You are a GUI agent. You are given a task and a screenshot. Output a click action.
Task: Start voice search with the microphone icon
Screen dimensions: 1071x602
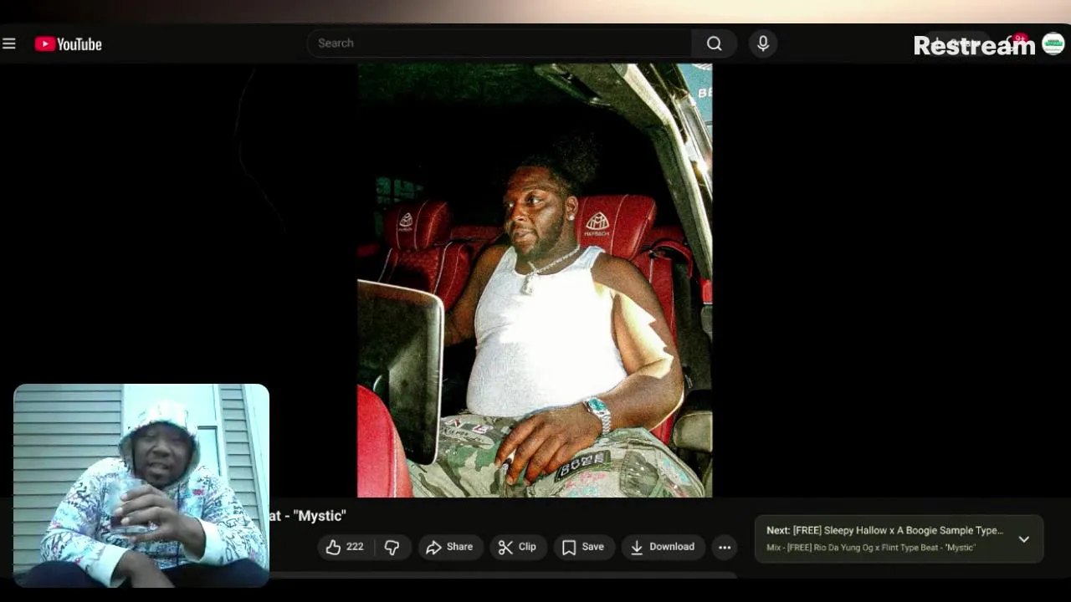click(x=763, y=43)
